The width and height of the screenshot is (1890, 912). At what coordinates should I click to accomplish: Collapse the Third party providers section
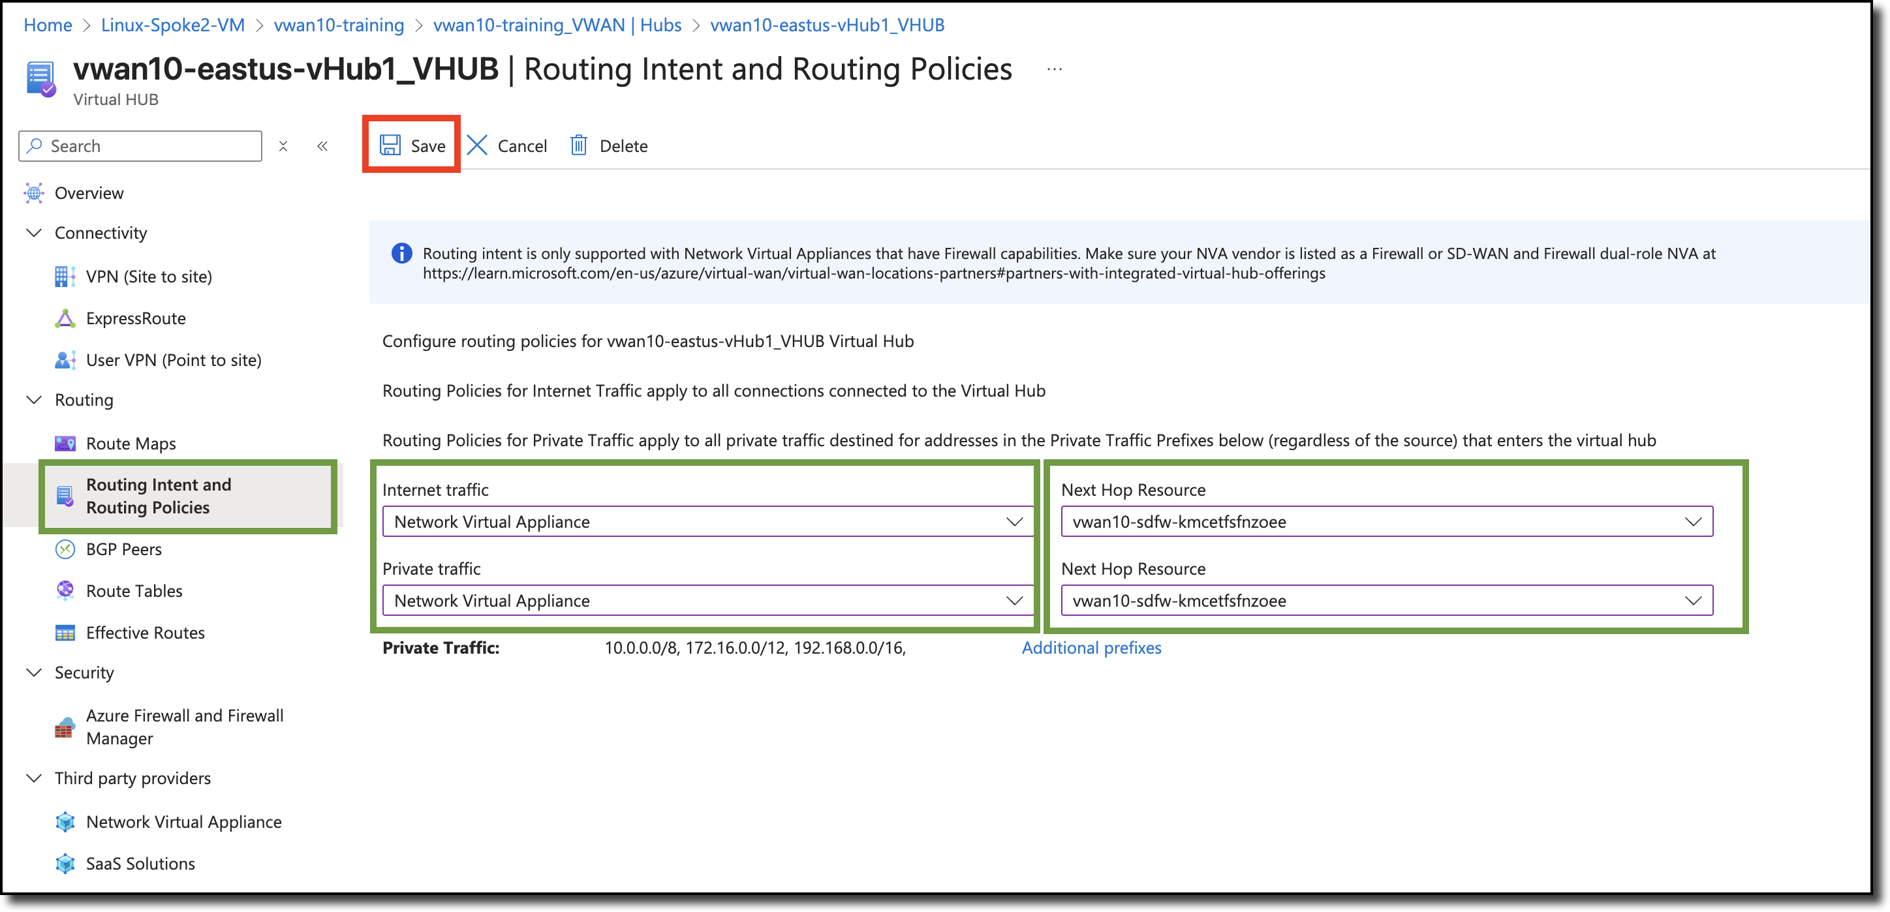[x=34, y=778]
